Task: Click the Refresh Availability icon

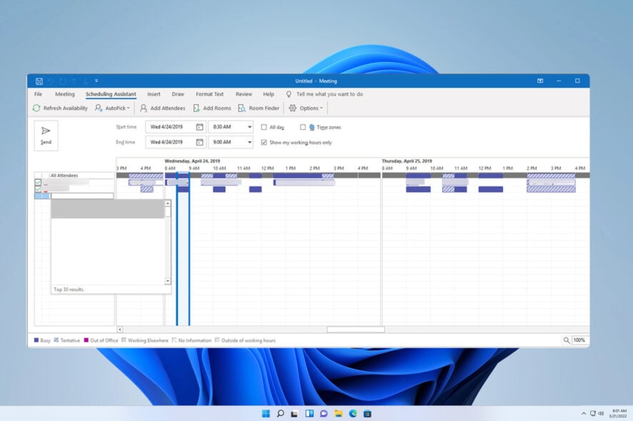Action: [x=36, y=108]
